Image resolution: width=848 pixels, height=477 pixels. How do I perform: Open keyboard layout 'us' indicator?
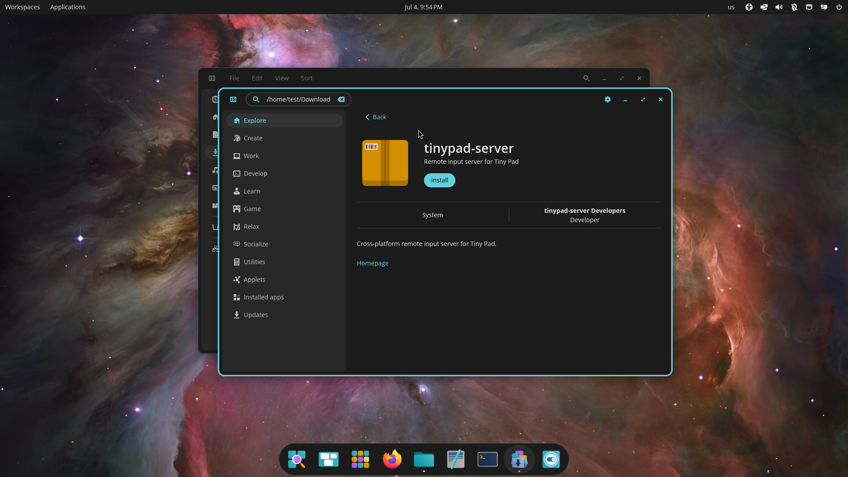click(731, 7)
